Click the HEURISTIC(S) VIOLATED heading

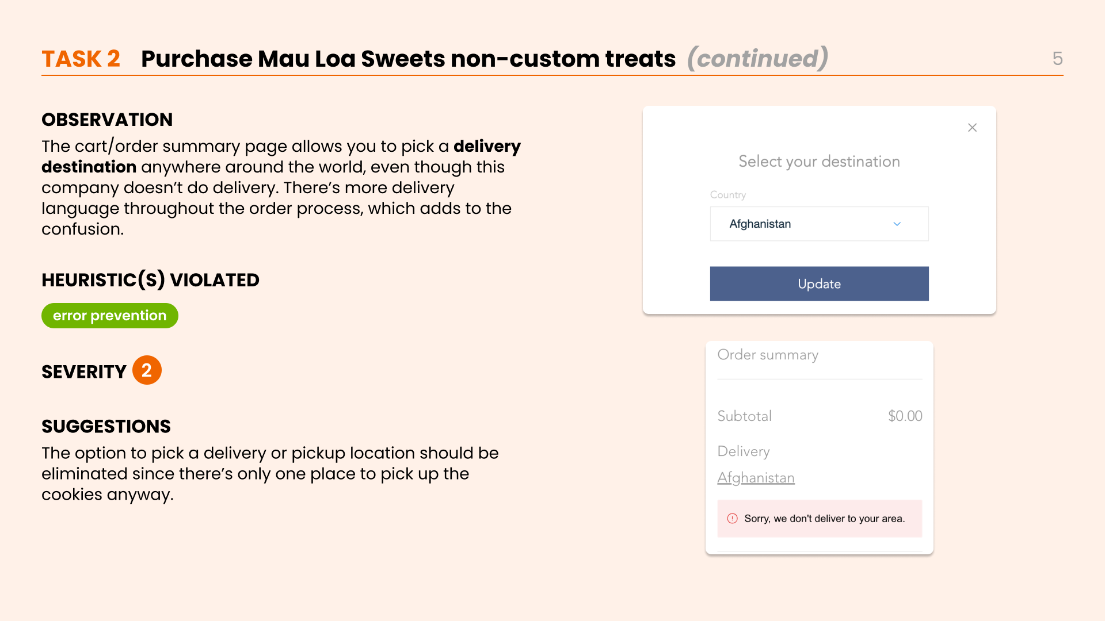150,280
